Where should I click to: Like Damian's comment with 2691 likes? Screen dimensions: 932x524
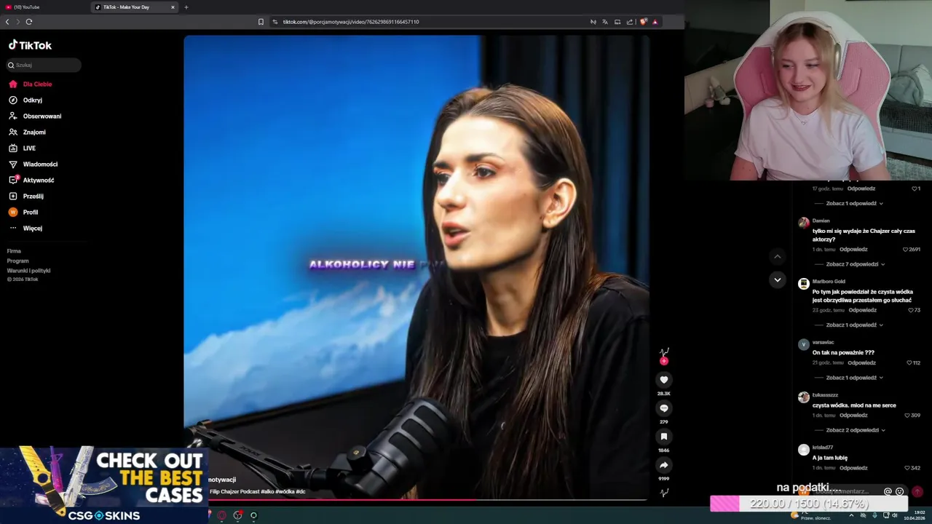coord(905,250)
